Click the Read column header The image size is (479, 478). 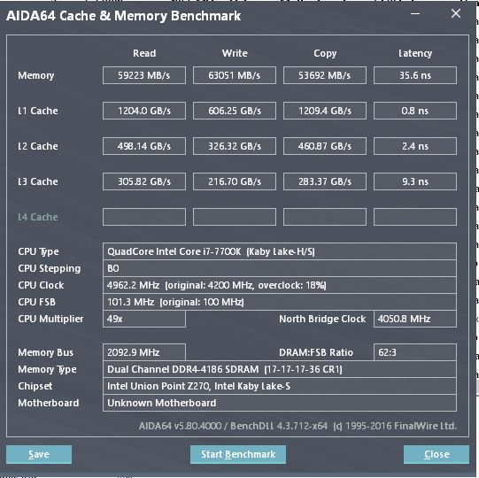[x=144, y=53]
